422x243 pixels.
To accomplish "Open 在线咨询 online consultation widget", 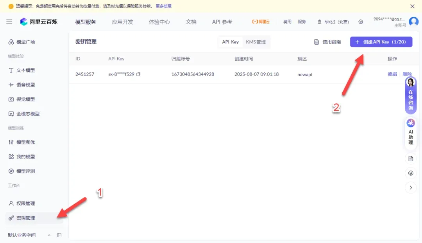I will coord(411,95).
